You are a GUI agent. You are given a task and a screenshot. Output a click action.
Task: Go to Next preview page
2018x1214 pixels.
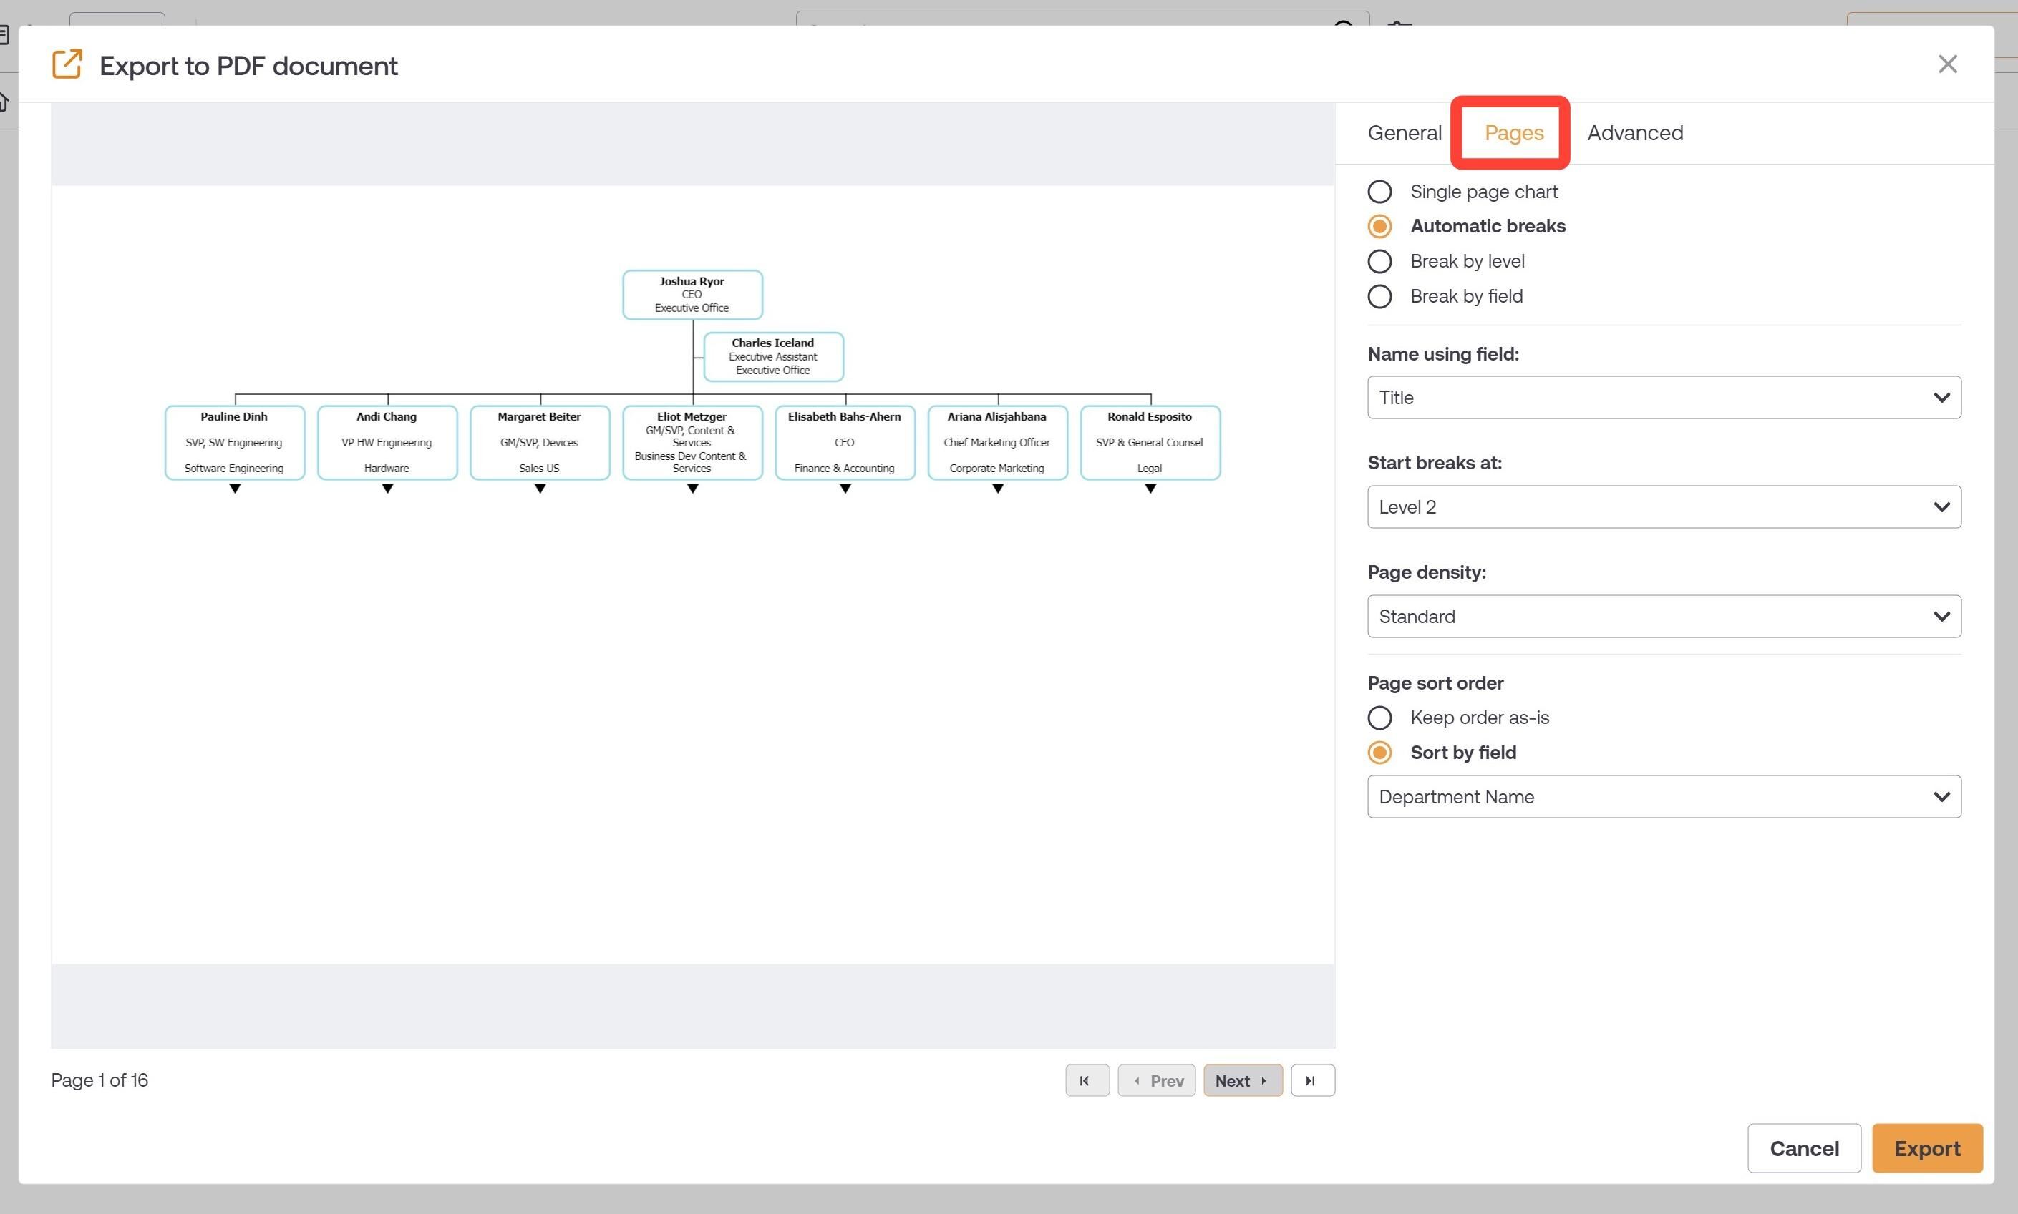(x=1242, y=1081)
